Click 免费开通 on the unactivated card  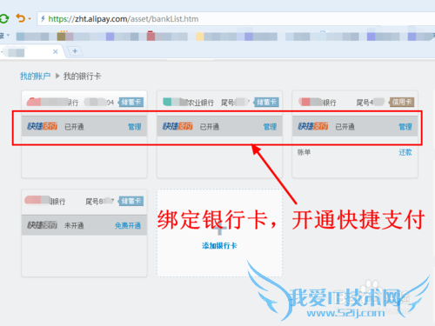(128, 225)
